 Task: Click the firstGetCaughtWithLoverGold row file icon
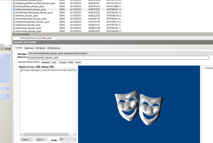point(14,3)
